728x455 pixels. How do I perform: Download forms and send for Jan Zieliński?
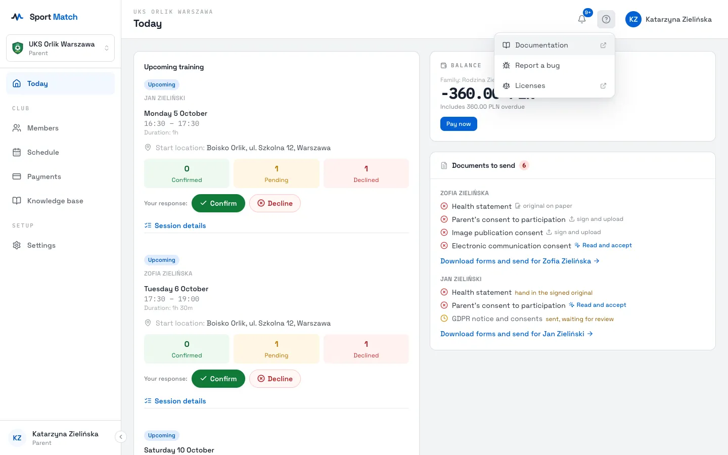[x=517, y=334]
